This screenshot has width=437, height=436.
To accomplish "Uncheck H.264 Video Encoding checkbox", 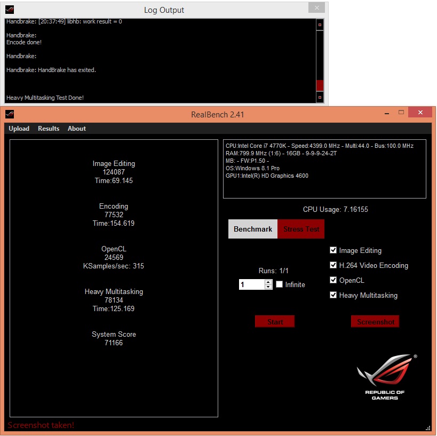I will click(x=333, y=265).
